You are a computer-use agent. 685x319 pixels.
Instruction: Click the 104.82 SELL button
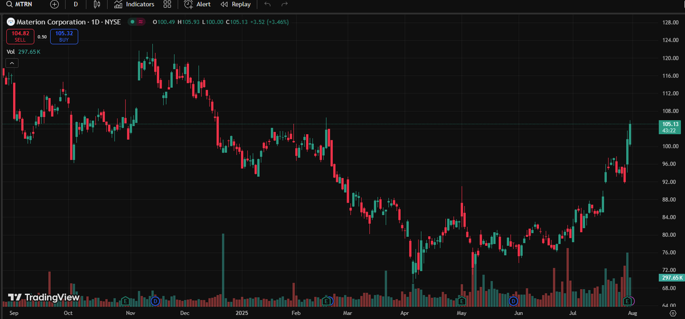tap(20, 37)
